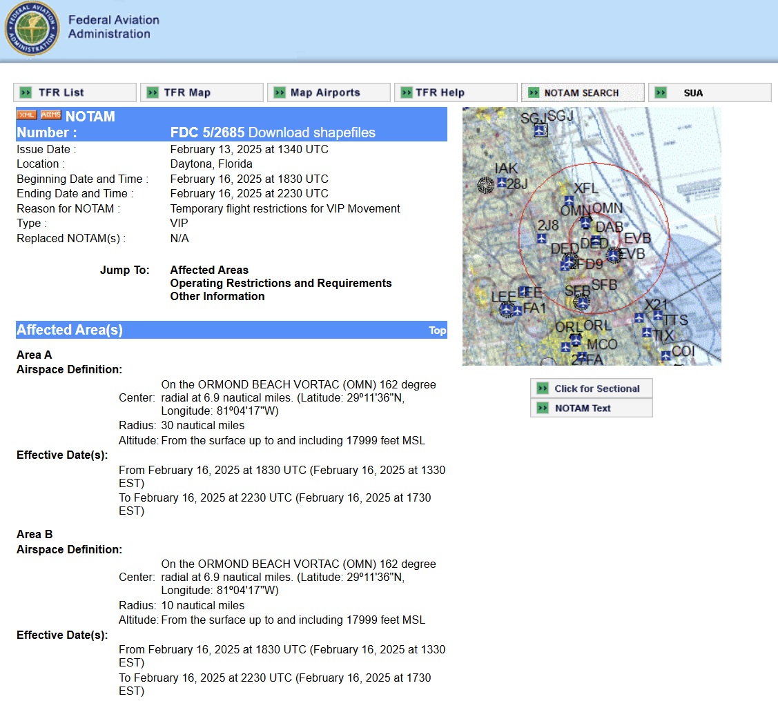Click green arrow icon beside Map Airports
This screenshot has width=778, height=701.
(x=280, y=92)
